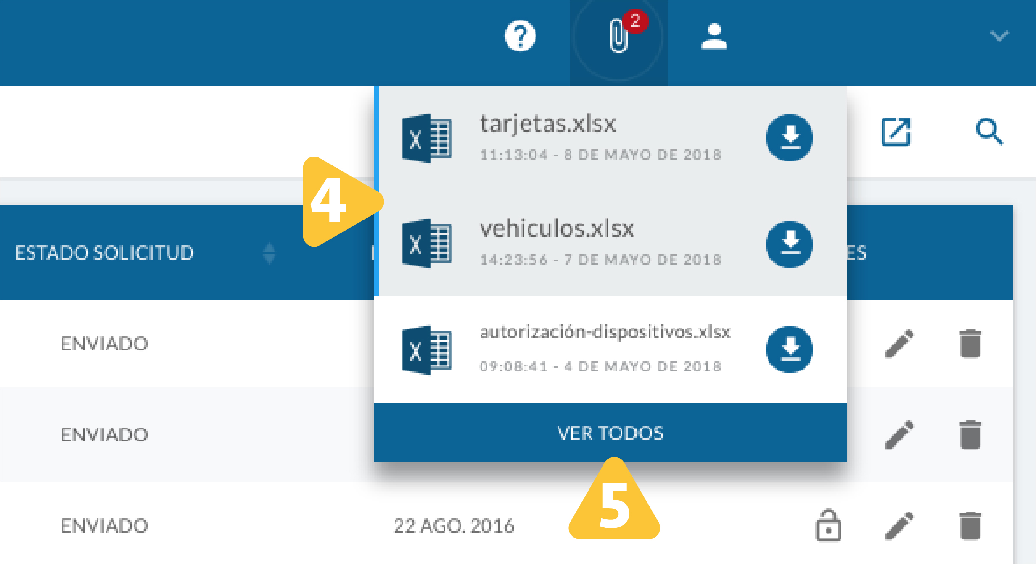Screen dimensions: 1036x564
Task: Click ENVIADO status in the first row
Action: point(104,344)
